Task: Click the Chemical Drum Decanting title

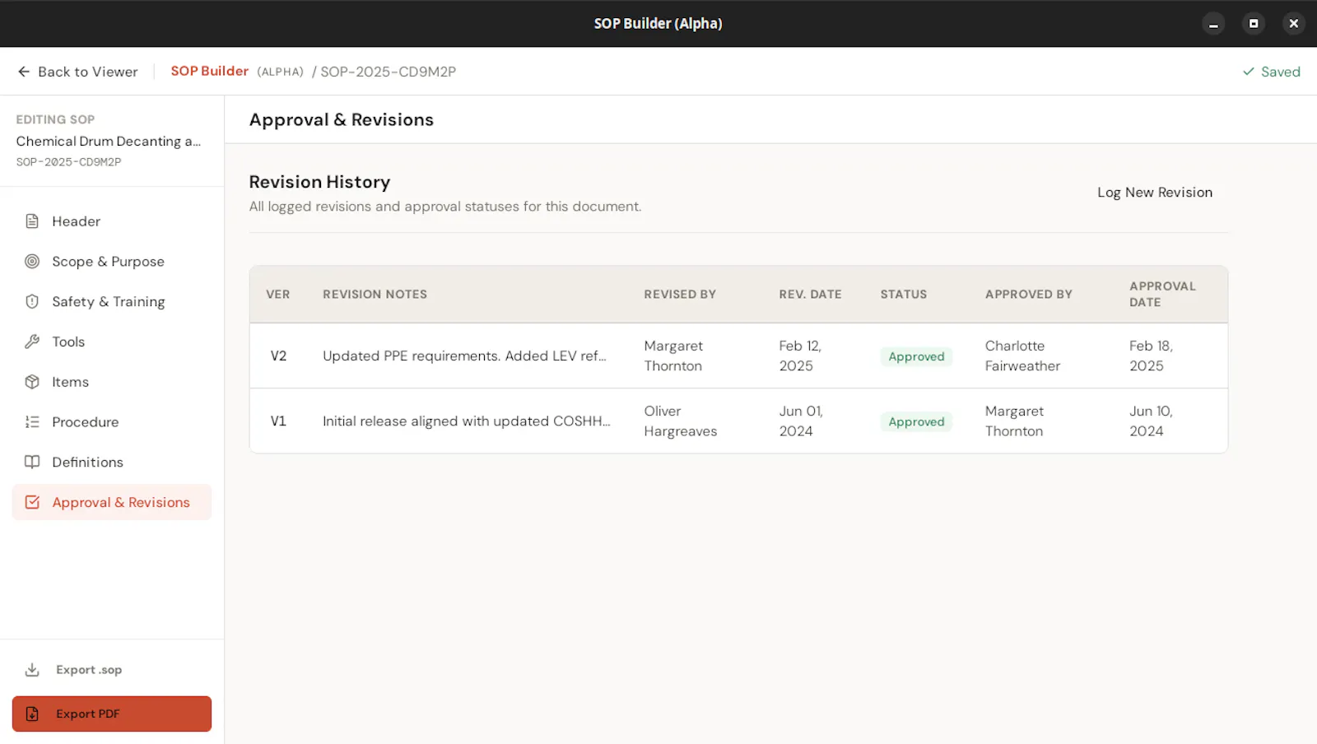Action: pyautogui.click(x=109, y=142)
